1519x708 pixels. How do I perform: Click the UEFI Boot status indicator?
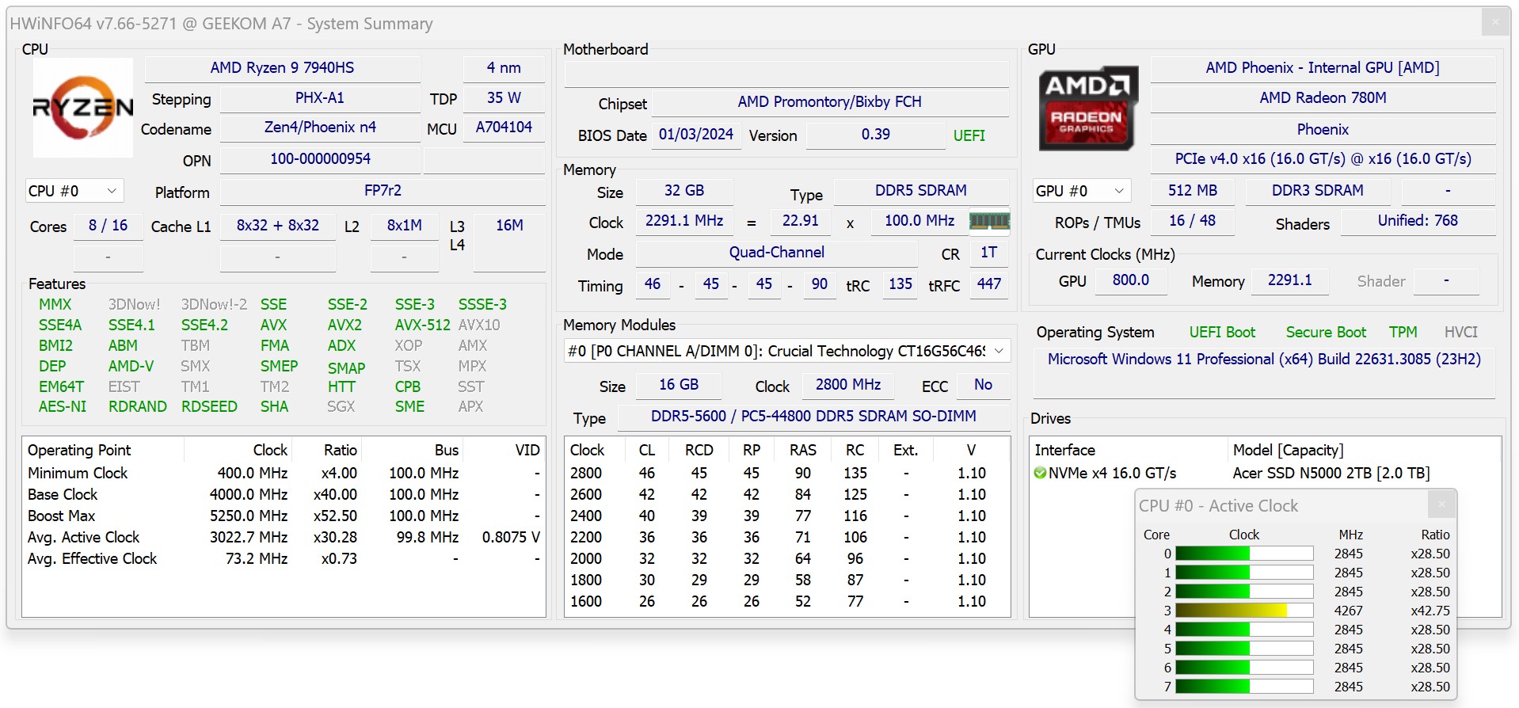[x=1221, y=332]
